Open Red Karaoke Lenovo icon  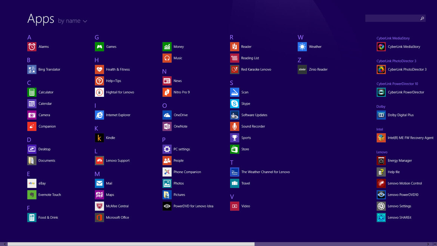point(235,70)
